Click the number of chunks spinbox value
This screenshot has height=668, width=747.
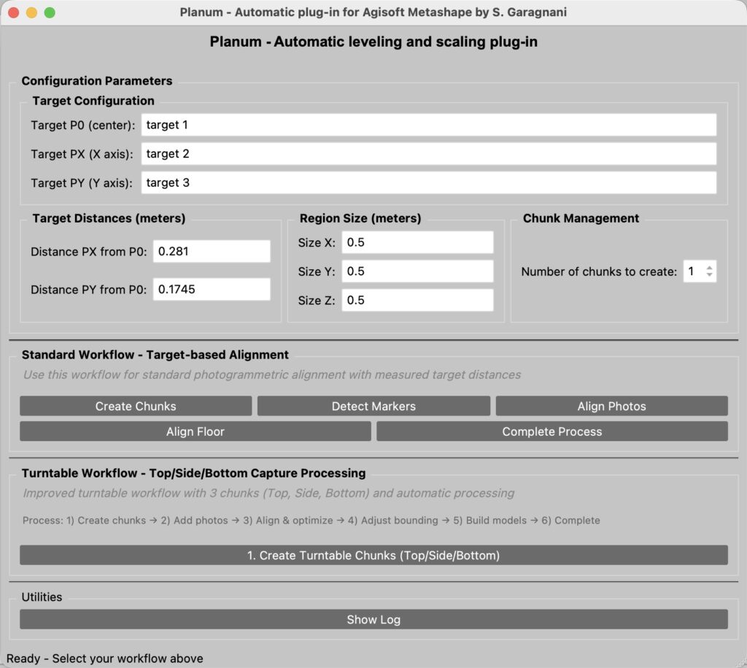692,272
